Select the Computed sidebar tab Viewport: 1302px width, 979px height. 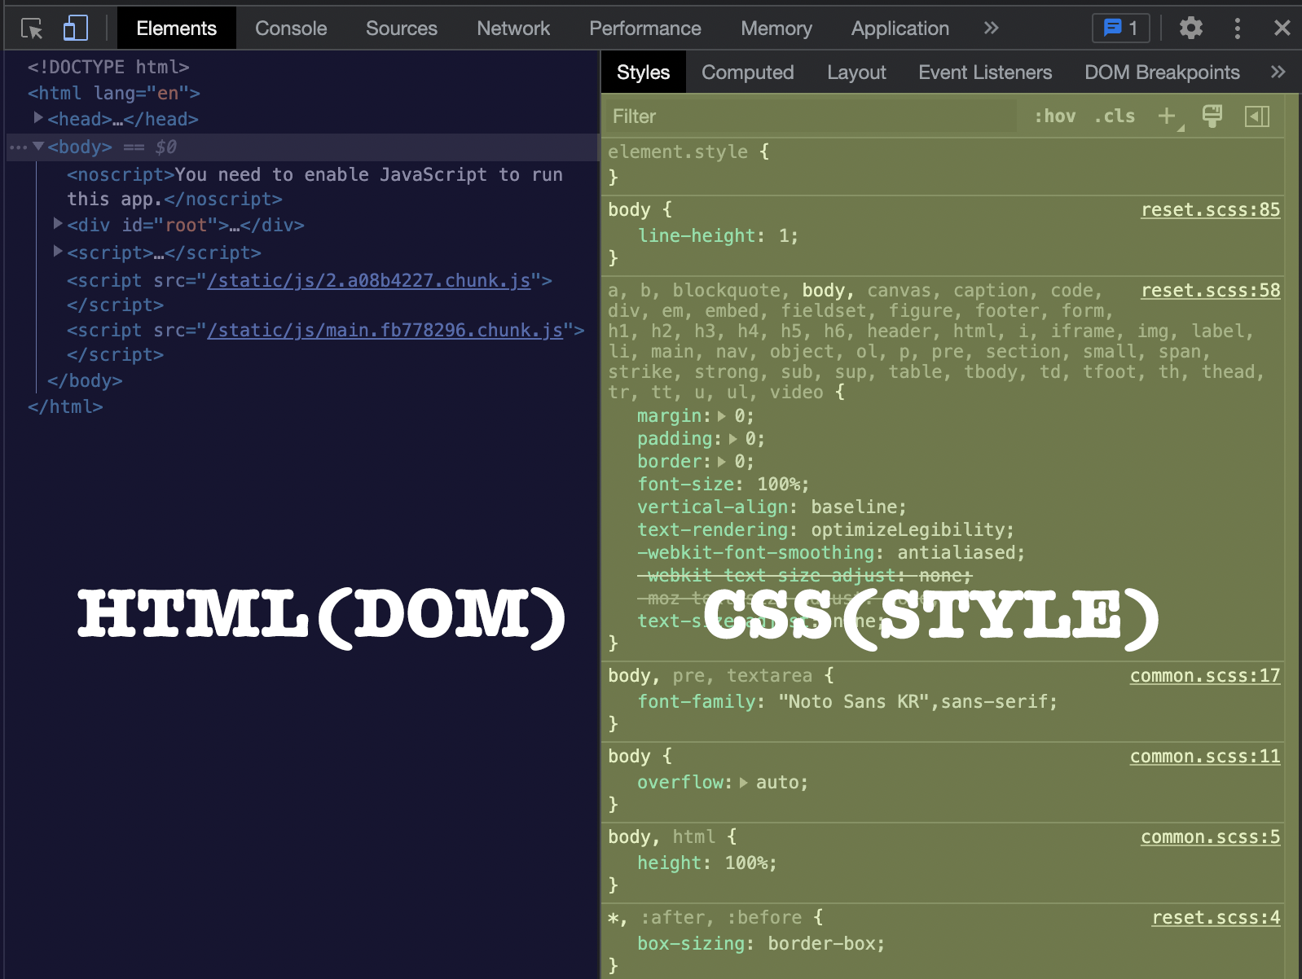748,72
